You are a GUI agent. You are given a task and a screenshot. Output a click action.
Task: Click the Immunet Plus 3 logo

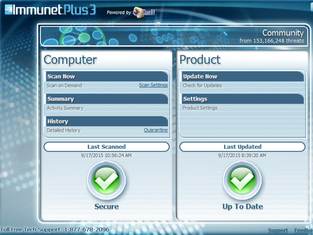(50, 10)
